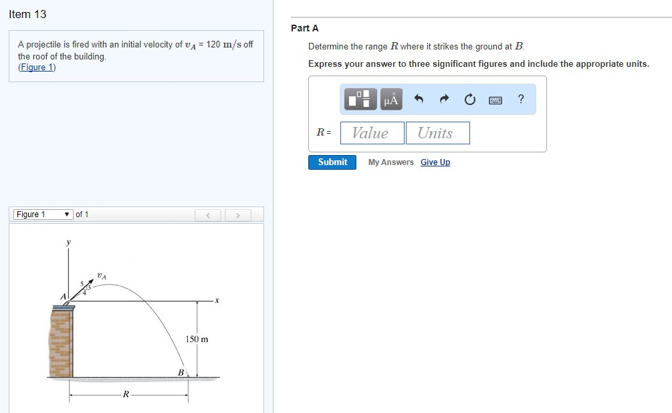
Task: Click the Give Up link
Action: 435,162
